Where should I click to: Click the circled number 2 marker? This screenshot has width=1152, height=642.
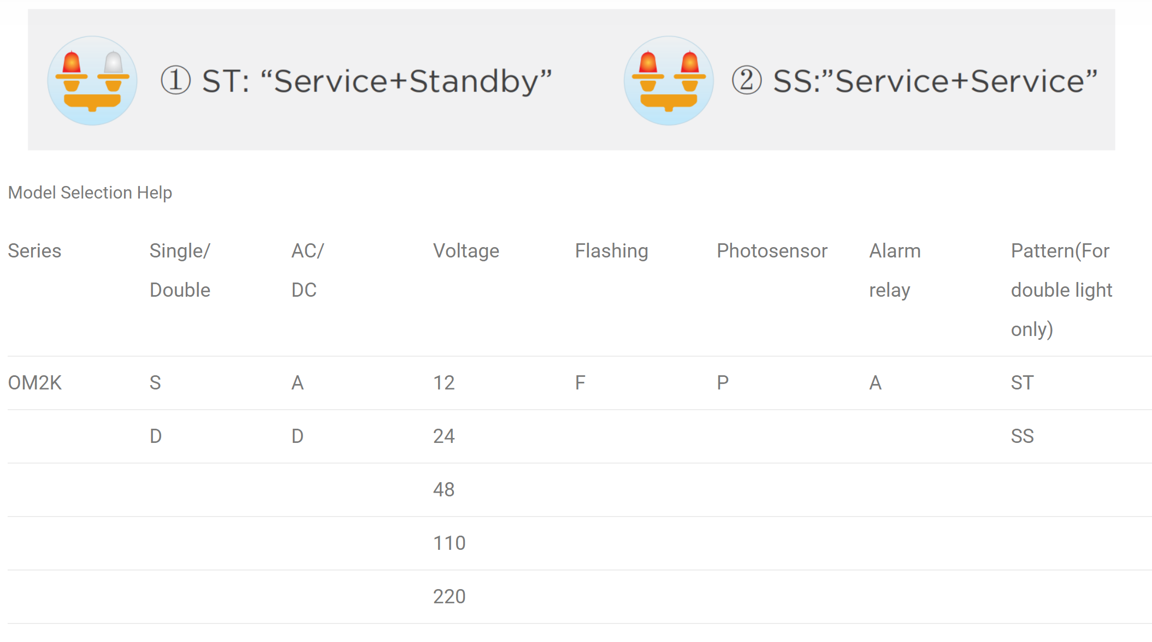[746, 81]
